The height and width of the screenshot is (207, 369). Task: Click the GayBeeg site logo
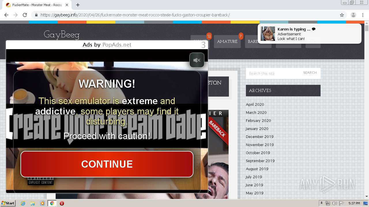click(x=61, y=35)
